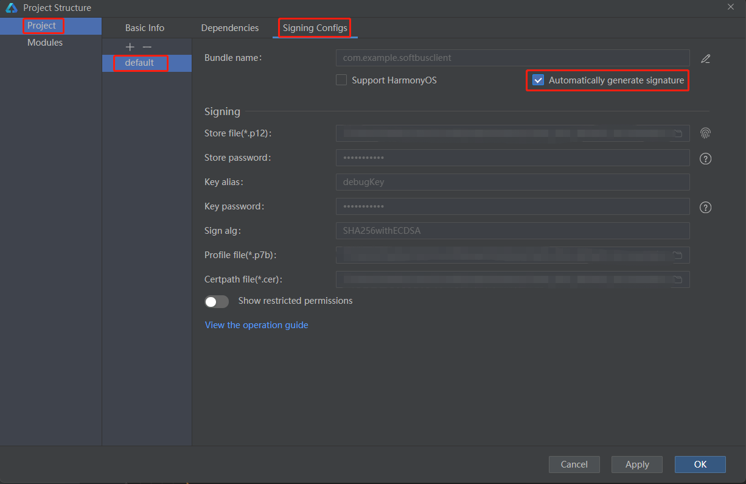Click the fingerprint icon next to Store file
The height and width of the screenshot is (484, 746).
tap(705, 133)
